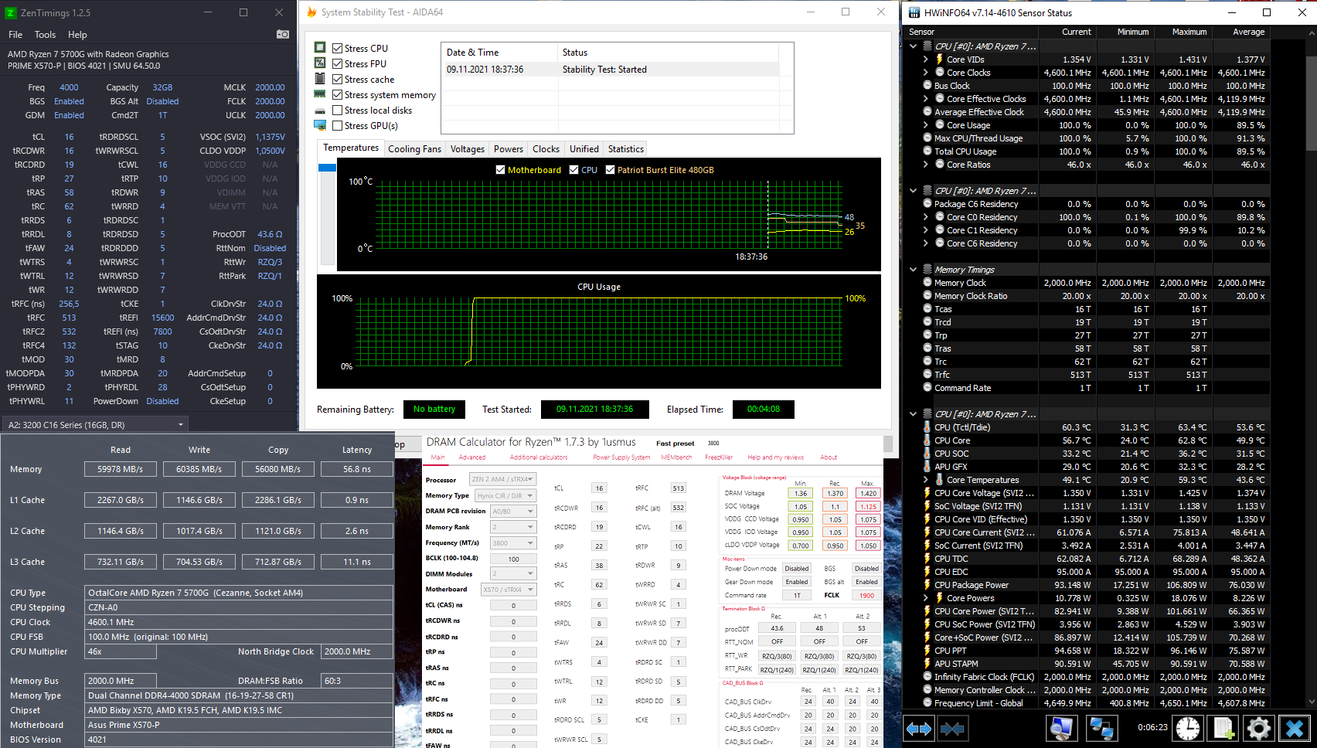The height and width of the screenshot is (748, 1317).
Task: Collapse the first CPU [#0] sensor group
Action: [x=913, y=46]
